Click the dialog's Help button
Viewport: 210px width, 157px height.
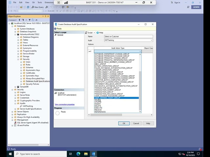tap(148, 123)
